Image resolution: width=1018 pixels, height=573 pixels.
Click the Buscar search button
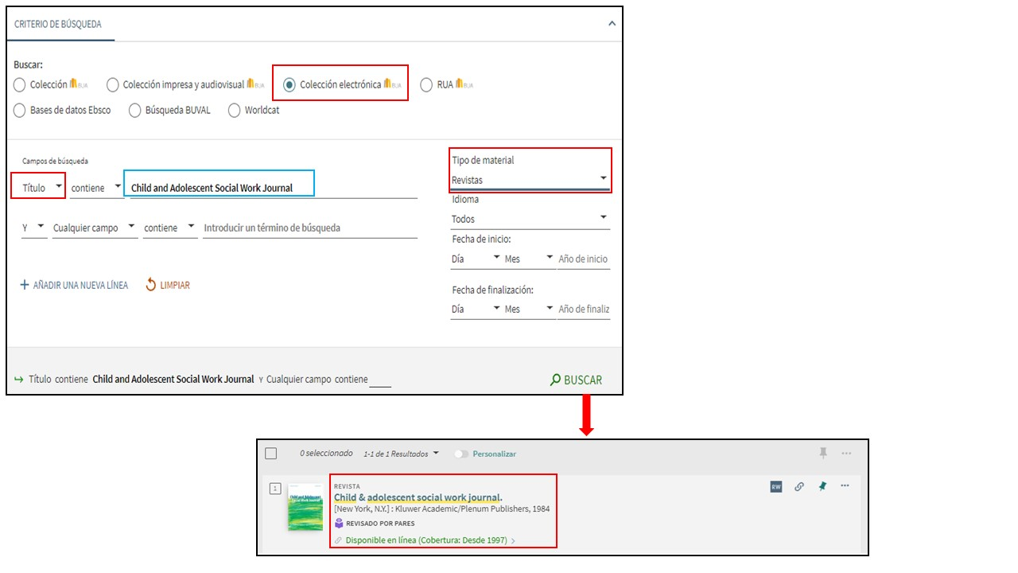(576, 380)
